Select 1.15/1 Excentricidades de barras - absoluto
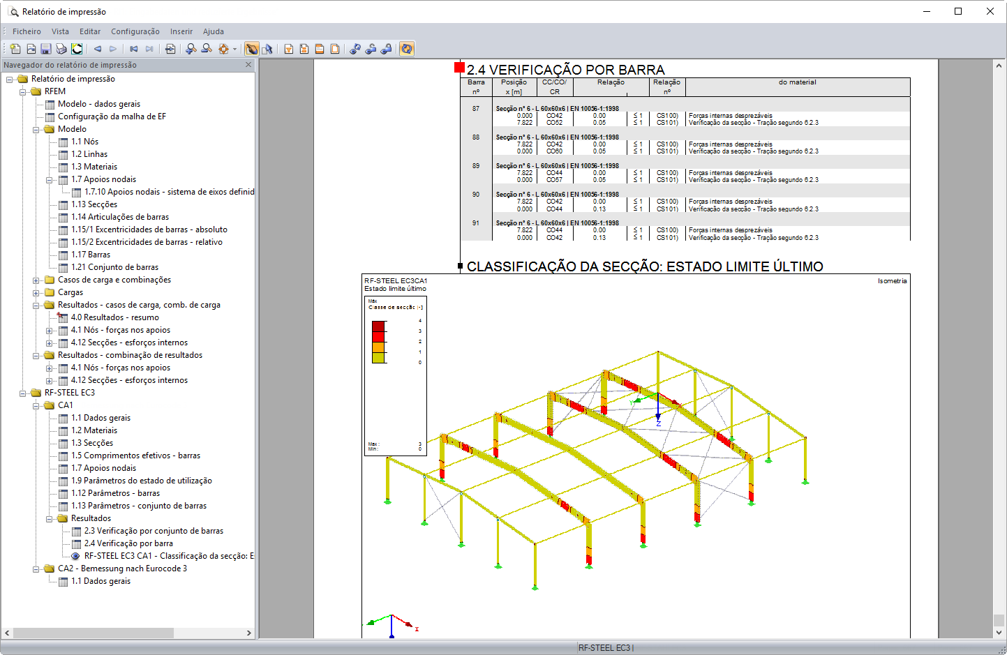The image size is (1007, 655). [149, 229]
